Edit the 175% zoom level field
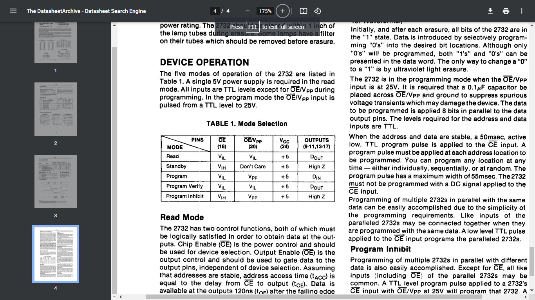 pyautogui.click(x=265, y=11)
